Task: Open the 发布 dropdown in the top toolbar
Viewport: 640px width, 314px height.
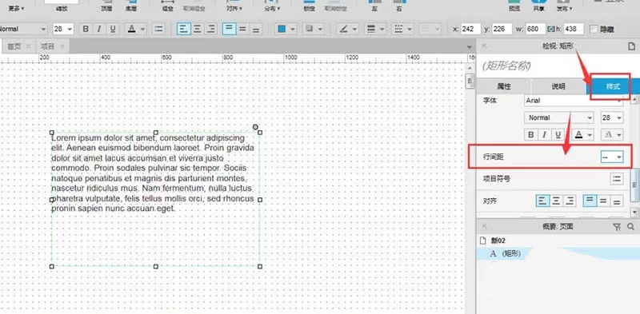Action: pyautogui.click(x=564, y=6)
